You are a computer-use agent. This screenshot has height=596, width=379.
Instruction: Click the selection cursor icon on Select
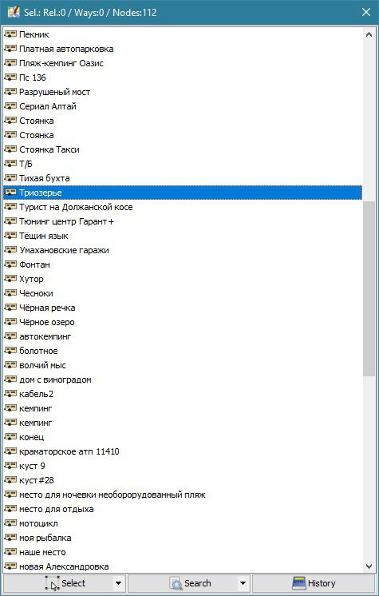[x=53, y=583]
